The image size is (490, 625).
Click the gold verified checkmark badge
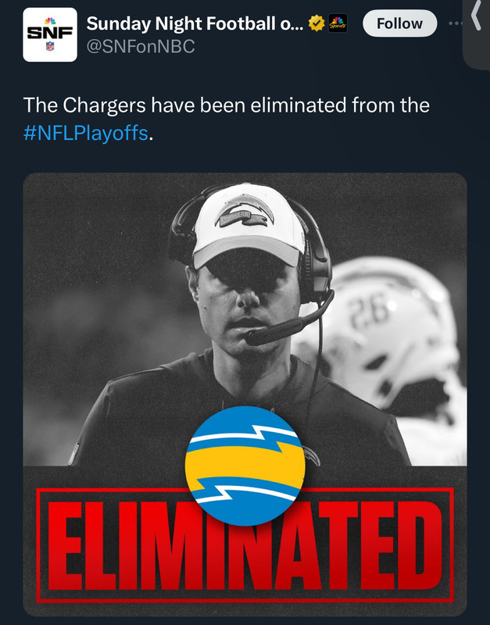[x=317, y=23]
